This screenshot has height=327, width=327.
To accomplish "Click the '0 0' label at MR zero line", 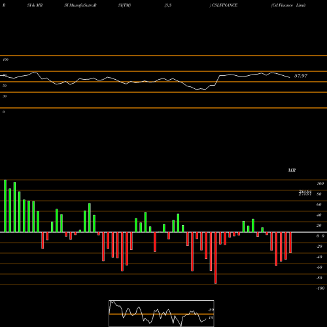I will click(x=320, y=236).
